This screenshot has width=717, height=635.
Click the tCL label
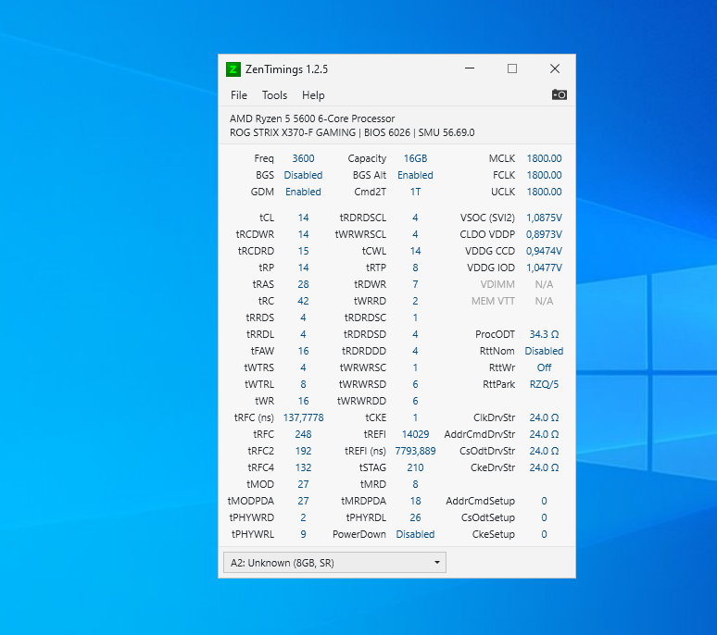267,218
